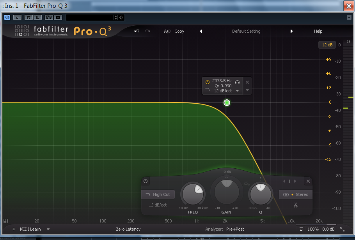Screen dimensions: 355x240
Task: Click the host preset name field
Action: [90, 18]
